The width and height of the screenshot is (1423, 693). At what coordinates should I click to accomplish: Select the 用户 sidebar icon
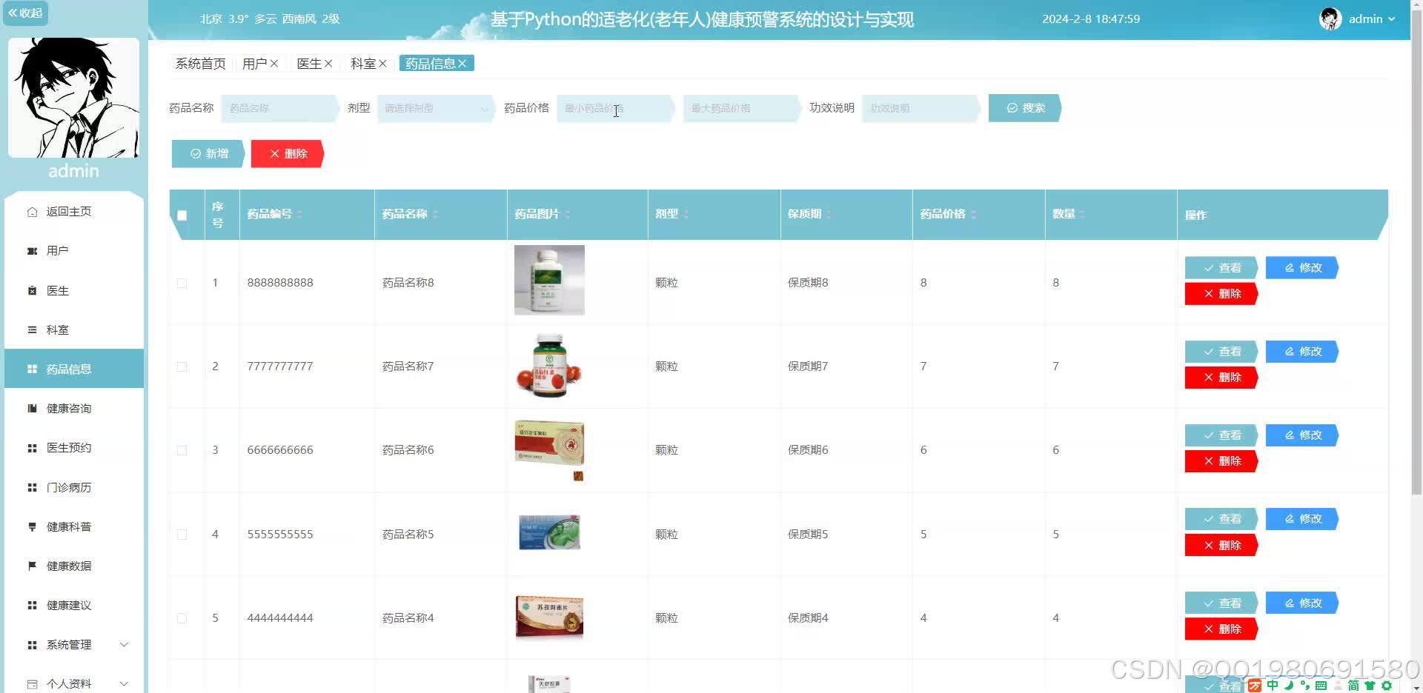click(x=32, y=250)
